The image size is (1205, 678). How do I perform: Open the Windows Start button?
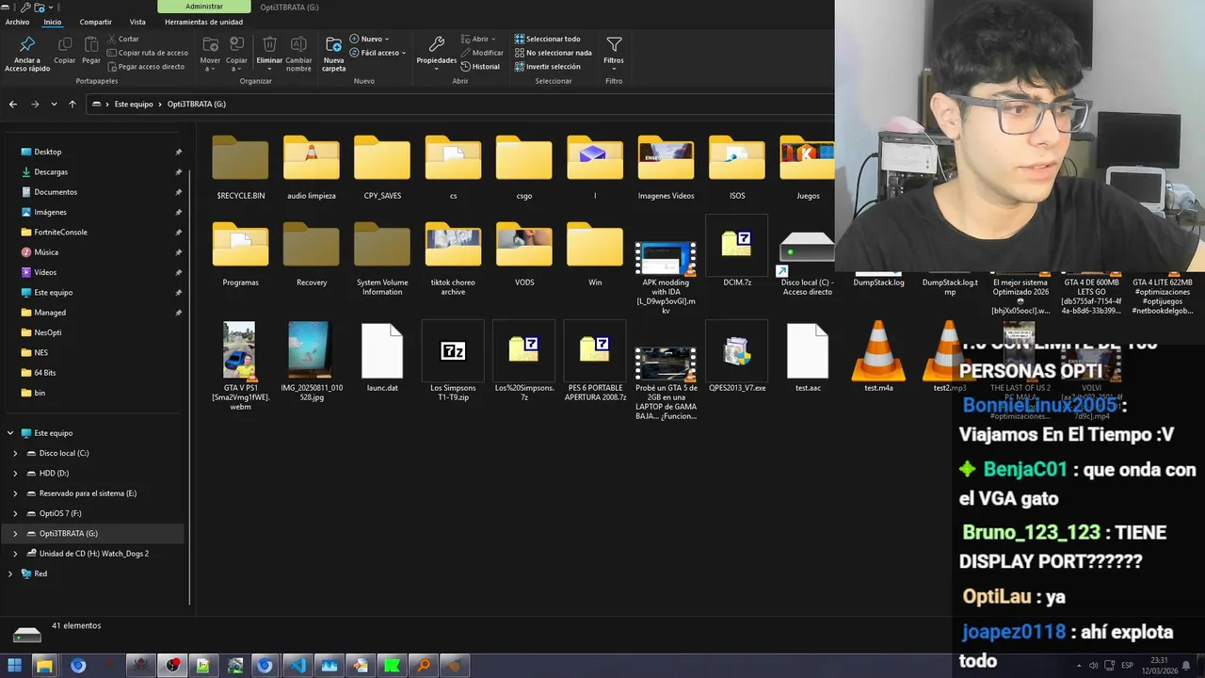click(x=14, y=666)
